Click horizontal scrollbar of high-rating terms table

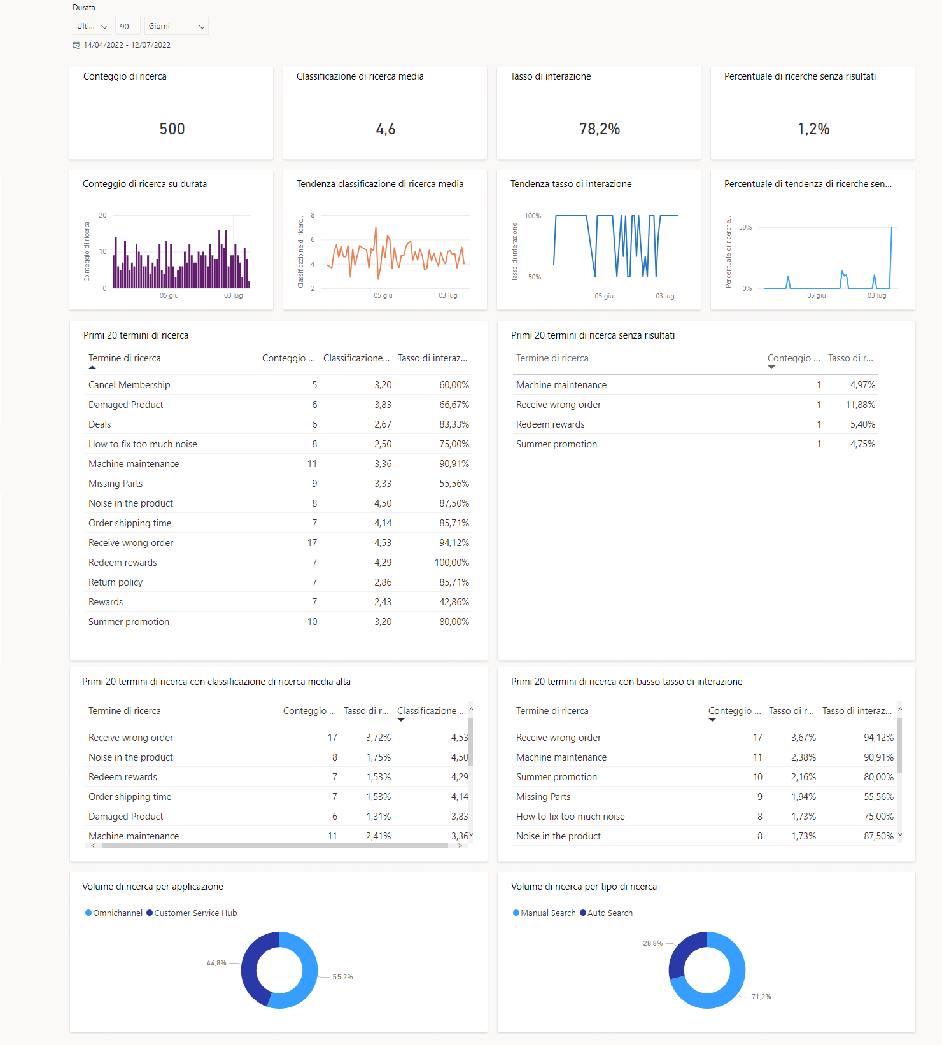(x=274, y=846)
